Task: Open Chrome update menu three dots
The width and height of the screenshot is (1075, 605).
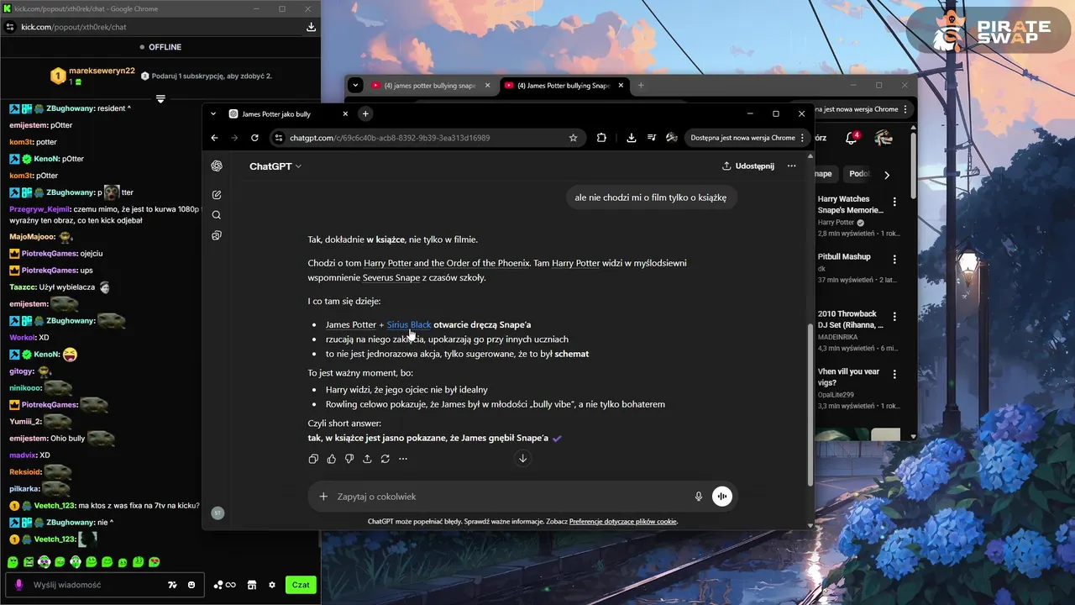Action: click(x=802, y=138)
